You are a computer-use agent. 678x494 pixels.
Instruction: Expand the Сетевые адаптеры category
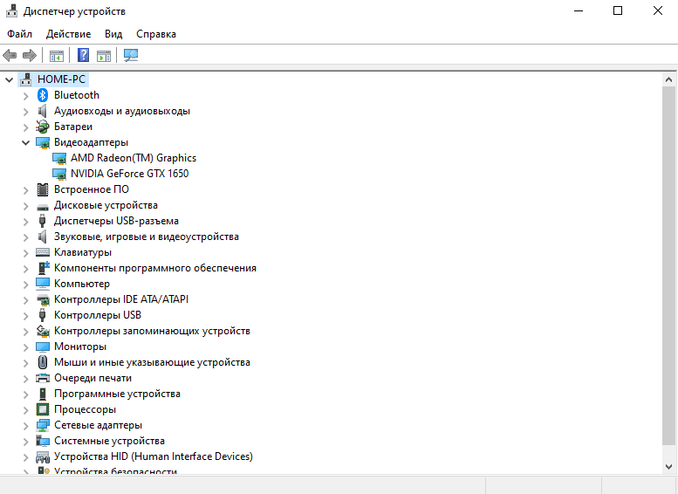point(26,426)
